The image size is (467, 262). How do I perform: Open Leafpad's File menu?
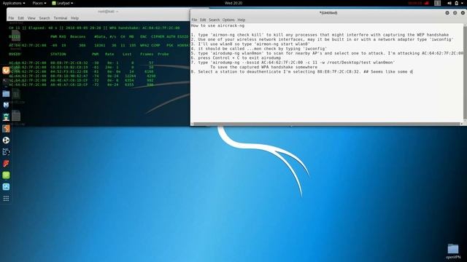click(194, 20)
